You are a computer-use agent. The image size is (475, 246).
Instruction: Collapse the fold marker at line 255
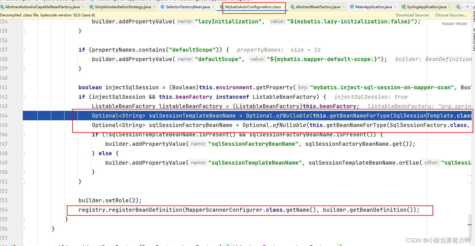pos(23,219)
